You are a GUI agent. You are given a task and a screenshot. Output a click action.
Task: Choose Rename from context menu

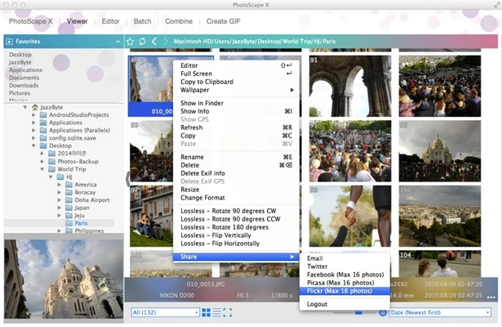pyautogui.click(x=236, y=157)
